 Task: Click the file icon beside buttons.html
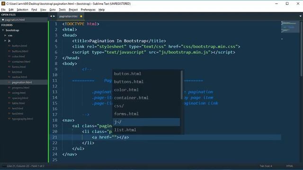tap(9, 51)
